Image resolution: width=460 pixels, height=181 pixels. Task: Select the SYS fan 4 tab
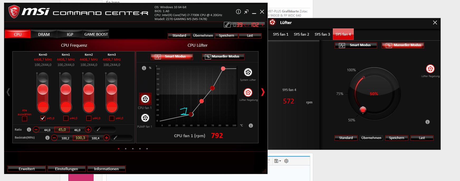coord(343,34)
